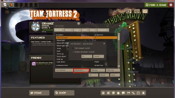This screenshot has height=98, width=175.
Task: Open the settings gear icon in bottom toolbar
Action: 103,93
